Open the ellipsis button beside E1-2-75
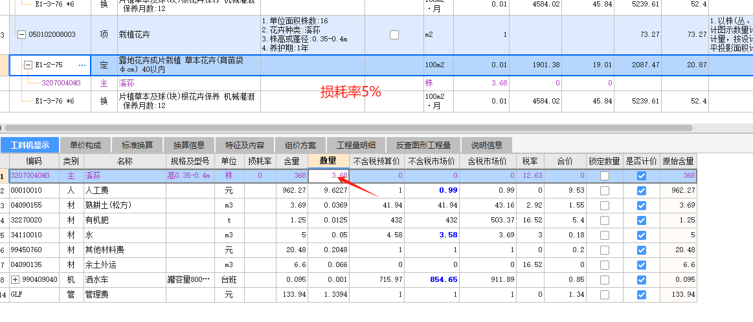 click(x=82, y=65)
